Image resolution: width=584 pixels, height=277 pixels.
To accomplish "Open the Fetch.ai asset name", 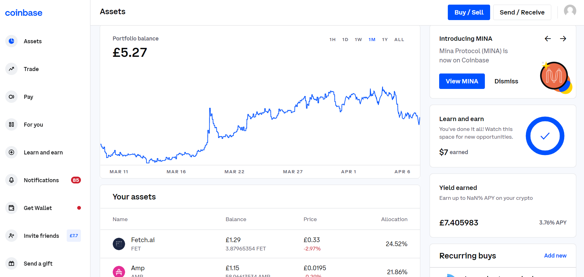I will pos(143,240).
